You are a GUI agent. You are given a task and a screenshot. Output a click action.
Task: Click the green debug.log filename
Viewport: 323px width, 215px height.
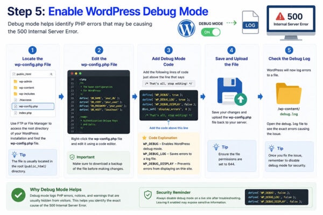click(289, 114)
